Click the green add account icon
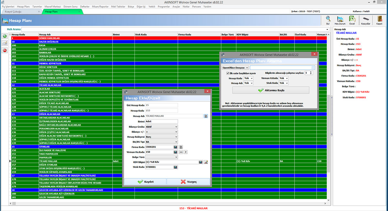 [x=5, y=36]
